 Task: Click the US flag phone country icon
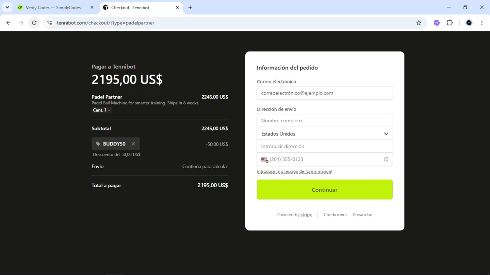[265, 160]
